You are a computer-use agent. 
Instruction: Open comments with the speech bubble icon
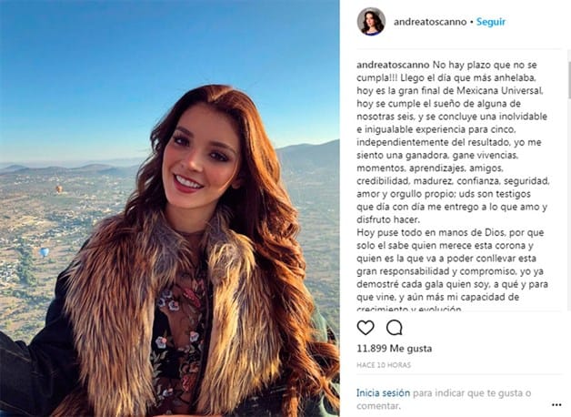(394, 328)
